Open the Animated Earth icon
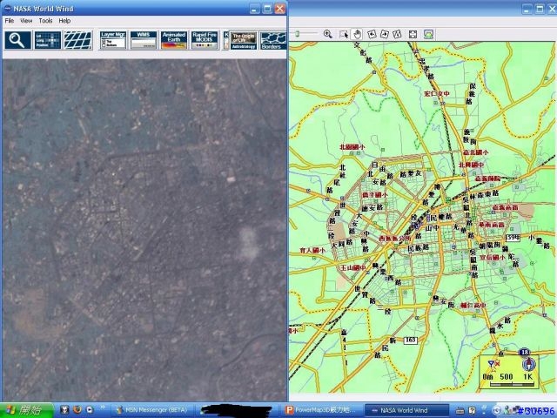 click(174, 40)
